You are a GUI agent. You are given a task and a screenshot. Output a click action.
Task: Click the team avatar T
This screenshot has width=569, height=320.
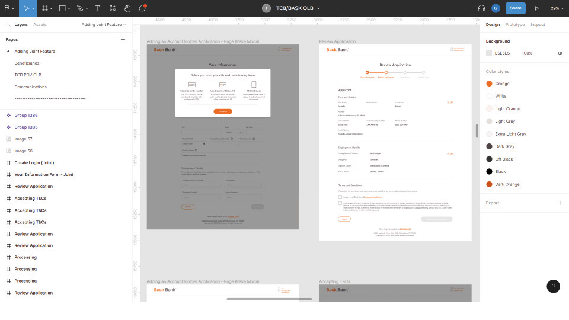(266, 8)
